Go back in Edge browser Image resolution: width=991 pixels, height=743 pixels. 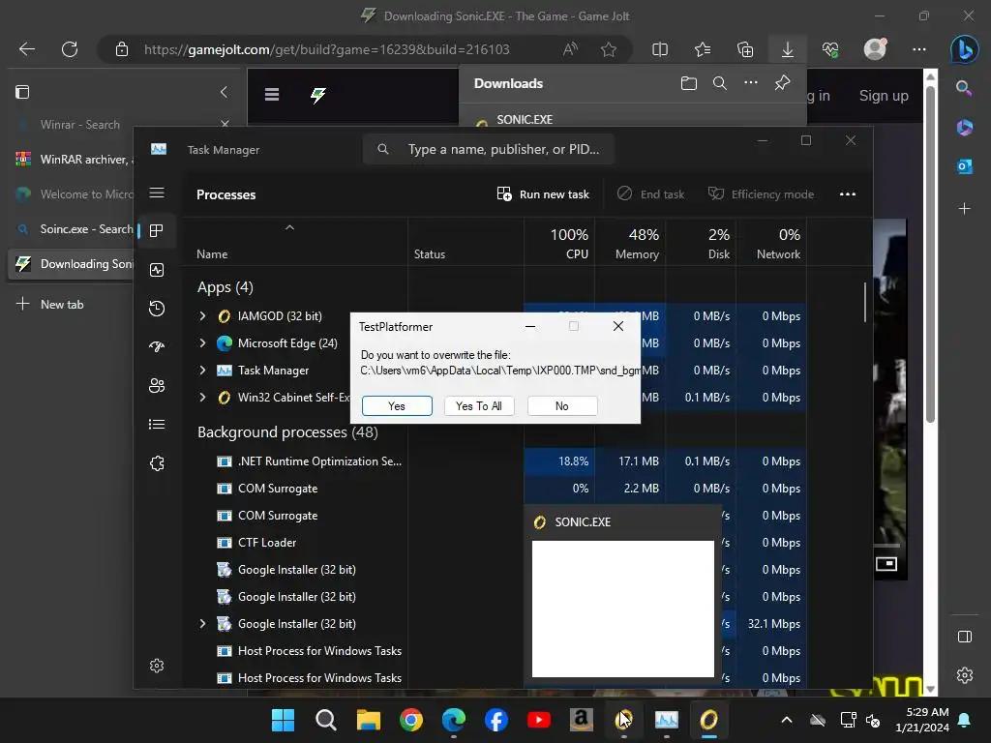pos(26,49)
